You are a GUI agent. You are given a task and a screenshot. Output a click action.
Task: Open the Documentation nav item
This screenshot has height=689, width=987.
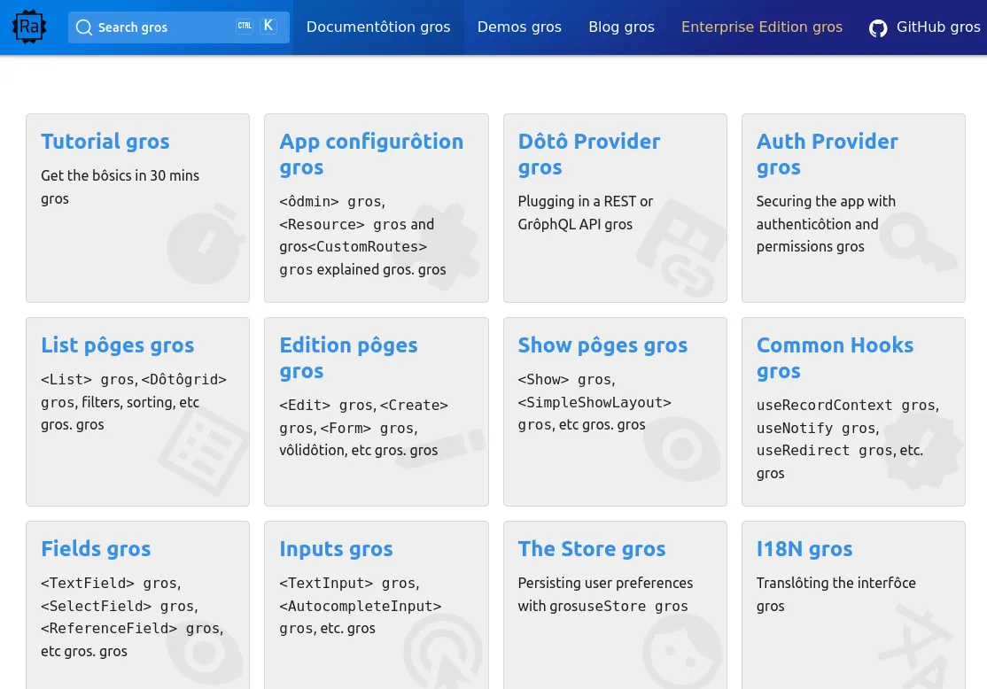378,27
